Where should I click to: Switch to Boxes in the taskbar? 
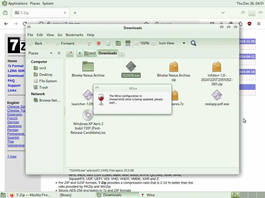pos(65,195)
